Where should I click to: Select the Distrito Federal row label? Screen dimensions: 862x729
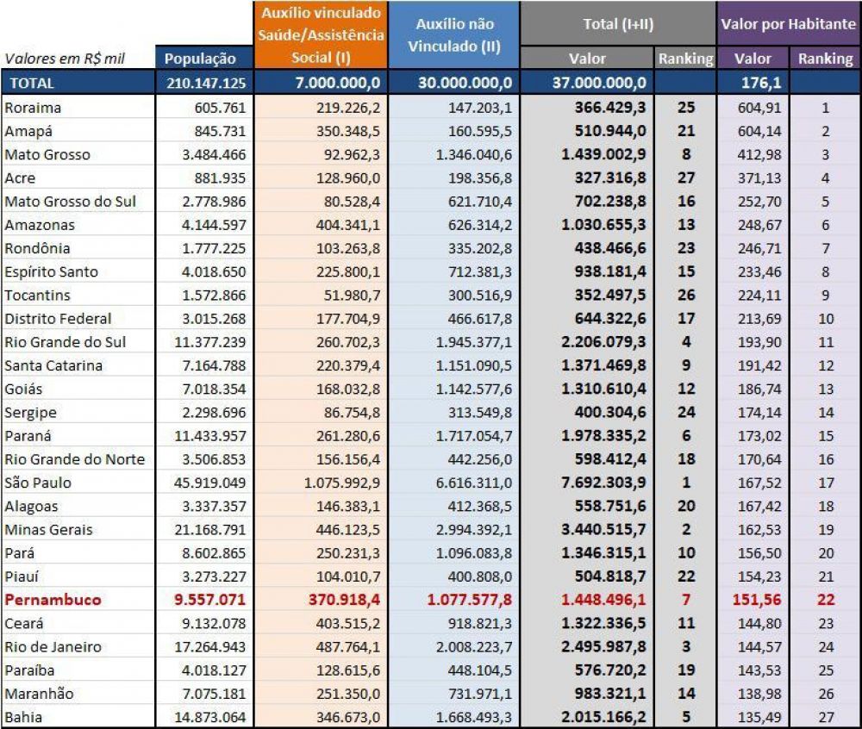[59, 319]
